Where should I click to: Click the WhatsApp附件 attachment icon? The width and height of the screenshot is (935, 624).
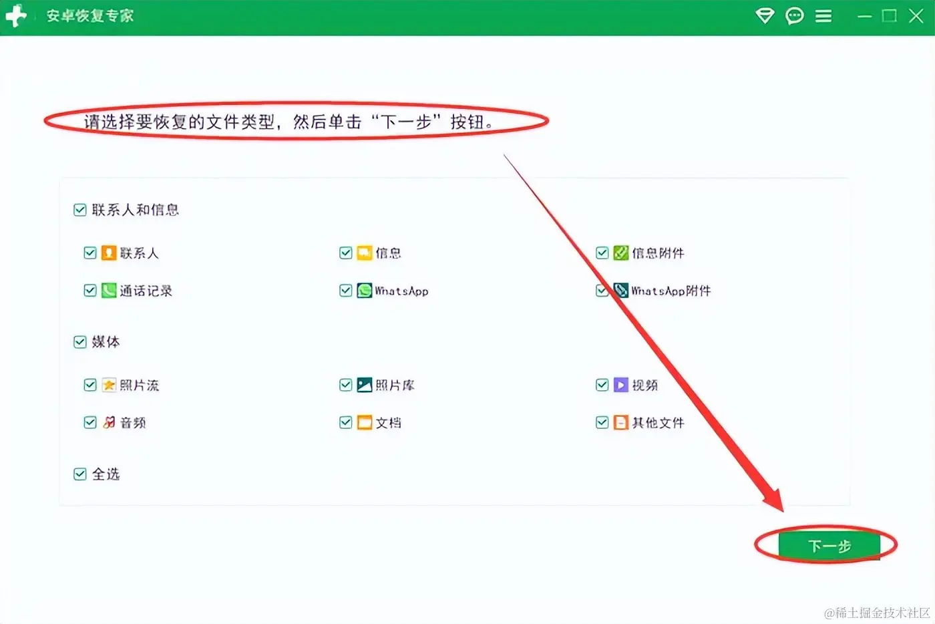click(x=621, y=291)
